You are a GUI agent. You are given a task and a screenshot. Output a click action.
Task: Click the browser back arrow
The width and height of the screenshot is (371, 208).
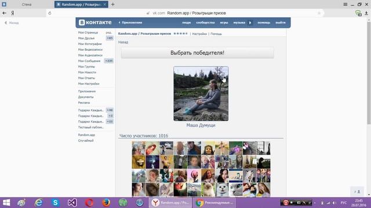(x=4, y=13)
